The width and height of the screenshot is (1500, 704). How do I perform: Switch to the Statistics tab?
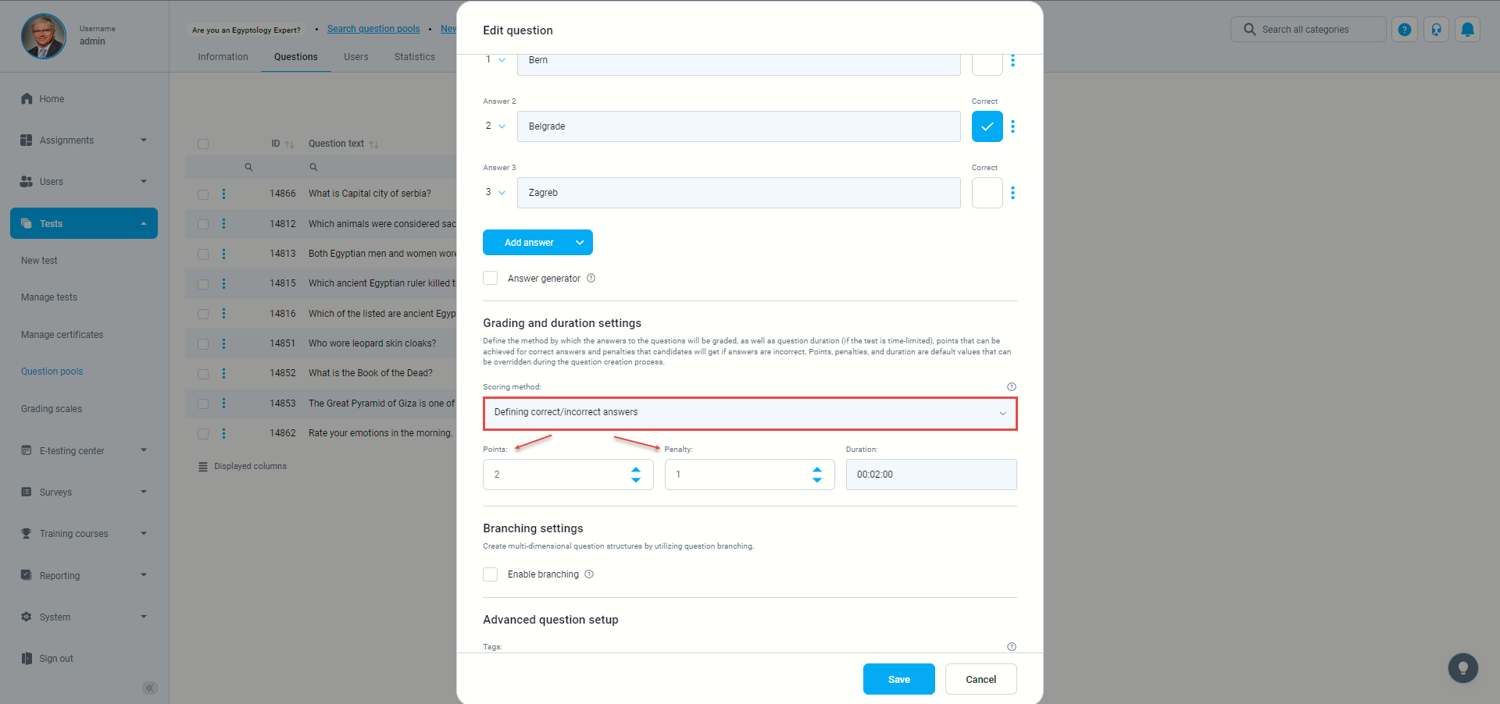click(414, 57)
